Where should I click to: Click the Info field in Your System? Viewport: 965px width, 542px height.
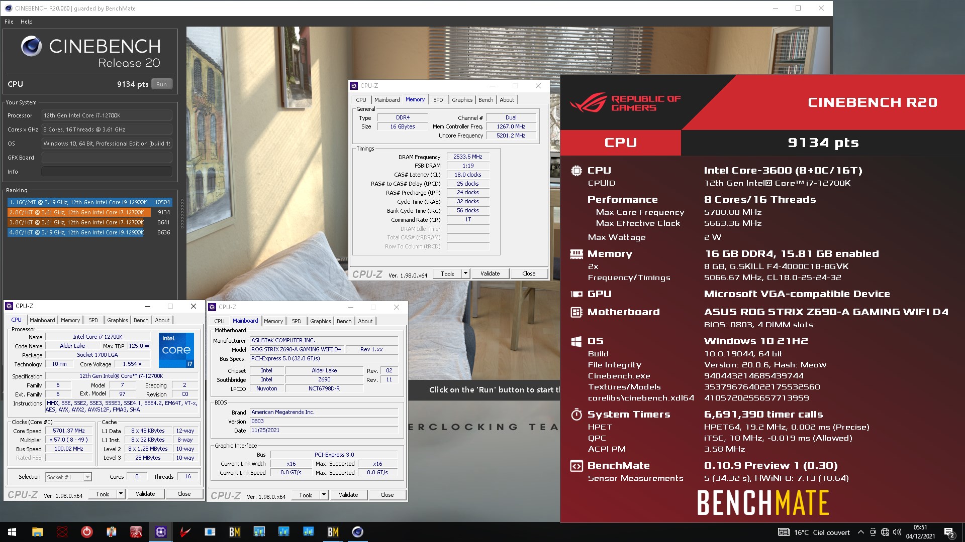[107, 172]
